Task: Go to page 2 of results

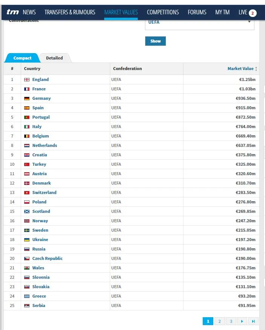Action: pyautogui.click(x=219, y=321)
